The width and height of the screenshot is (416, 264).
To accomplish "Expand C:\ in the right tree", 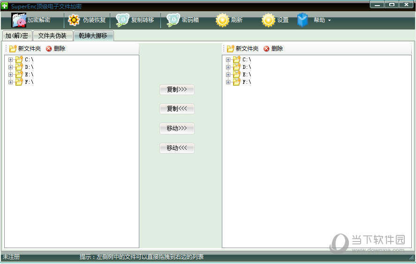I will 228,60.
